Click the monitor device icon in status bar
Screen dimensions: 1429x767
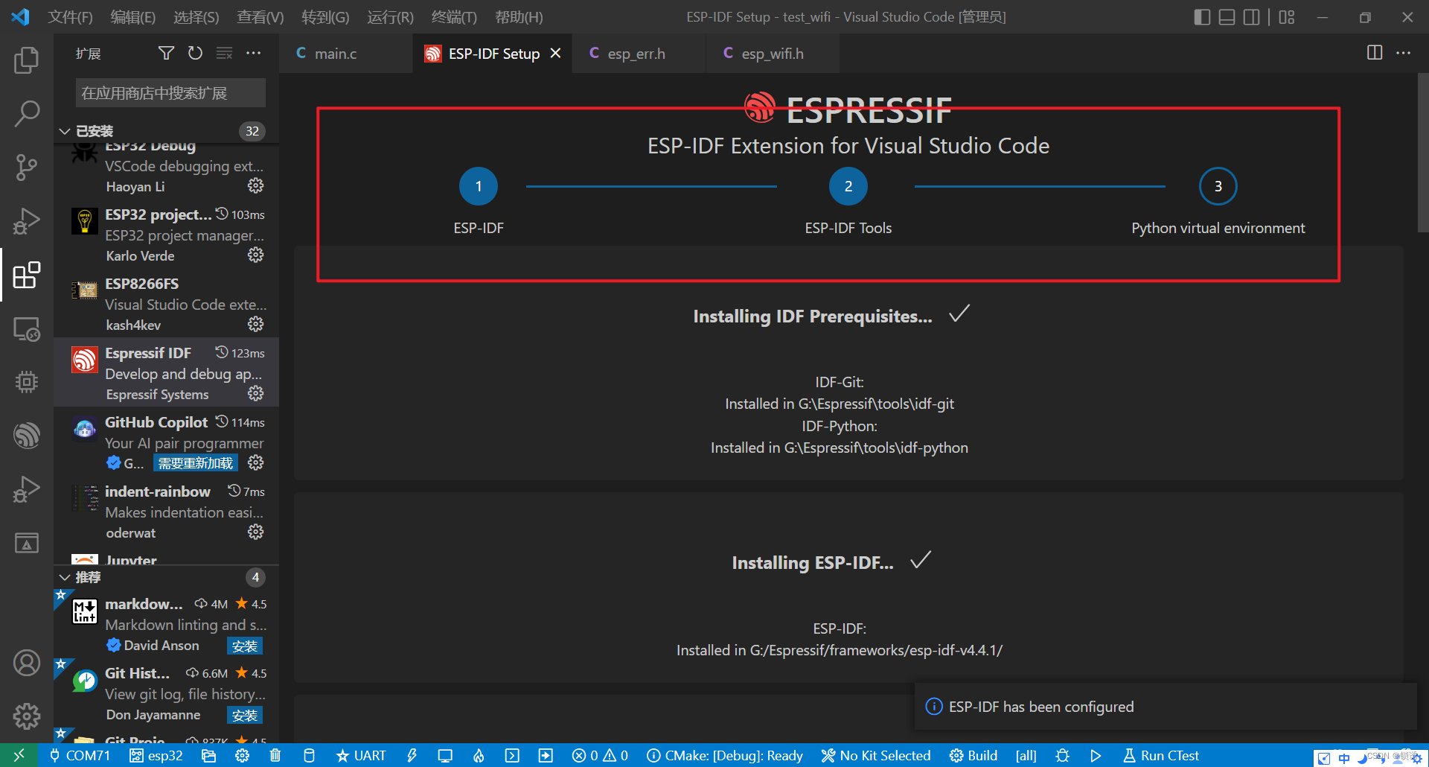[445, 755]
